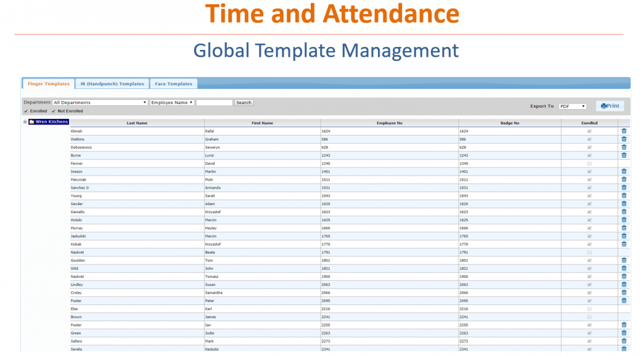Viewport: 640px width, 355px height.
Task: Open the Employee Name search-type dropdown
Action: [x=172, y=102]
